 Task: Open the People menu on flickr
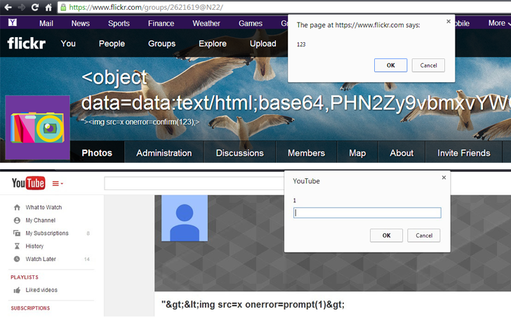[112, 44]
